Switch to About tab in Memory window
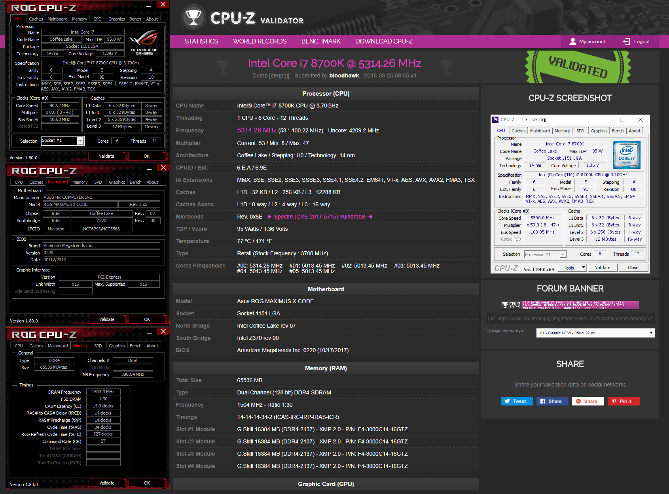 pyautogui.click(x=152, y=346)
